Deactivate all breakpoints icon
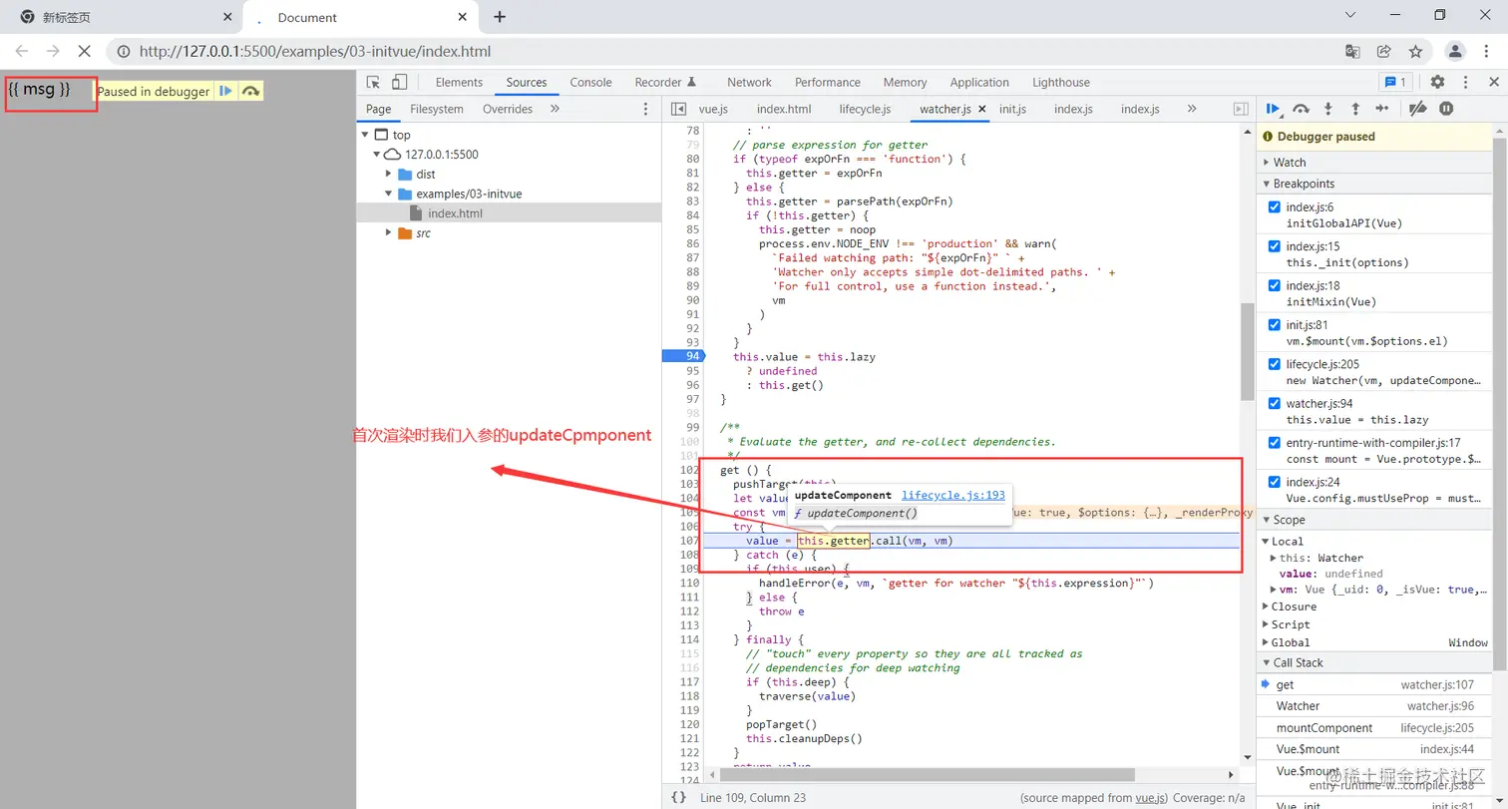Image resolution: width=1508 pixels, height=809 pixels. click(1418, 109)
